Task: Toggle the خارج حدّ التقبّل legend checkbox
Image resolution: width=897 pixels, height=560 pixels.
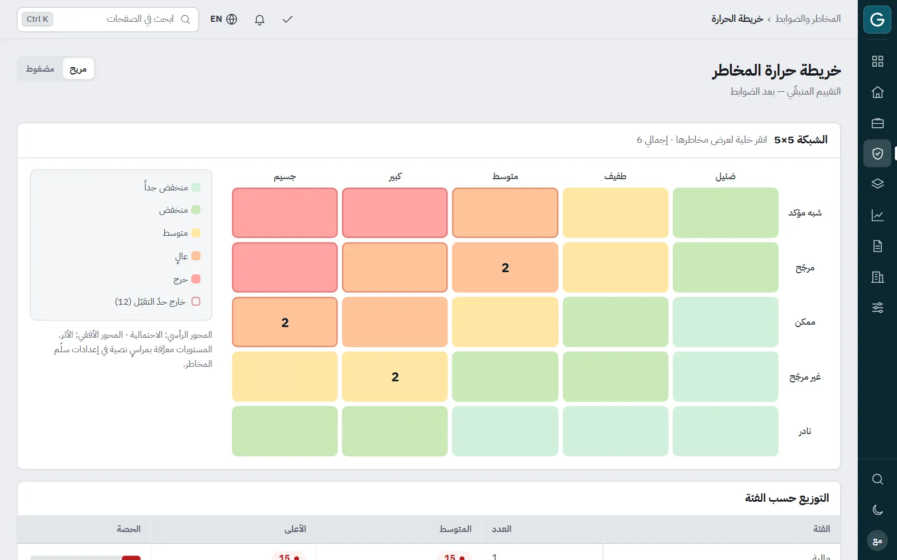Action: pos(196,301)
